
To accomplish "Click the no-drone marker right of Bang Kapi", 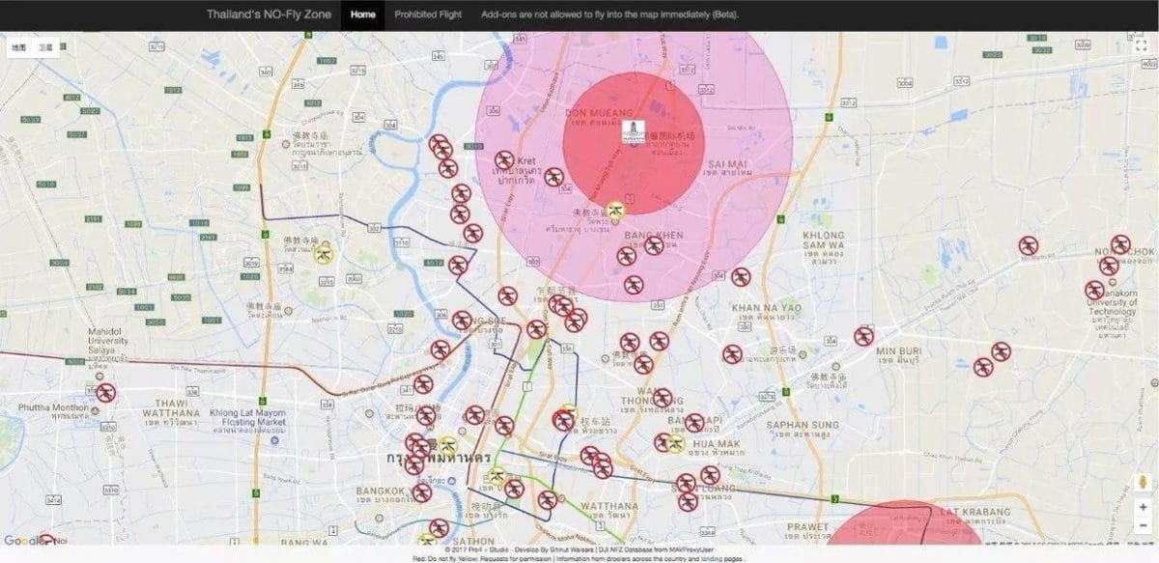I will click(x=694, y=422).
